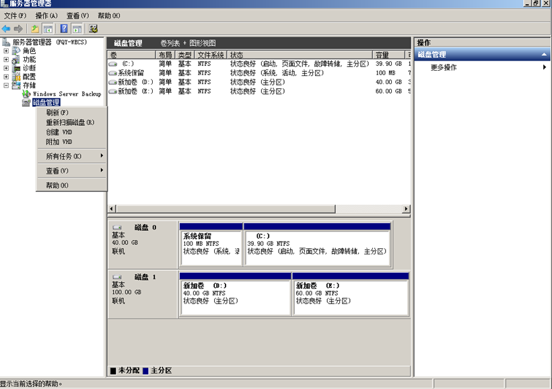Select 创建 VHD in the context menu
Image resolution: width=552 pixels, height=389 pixels.
click(x=59, y=132)
